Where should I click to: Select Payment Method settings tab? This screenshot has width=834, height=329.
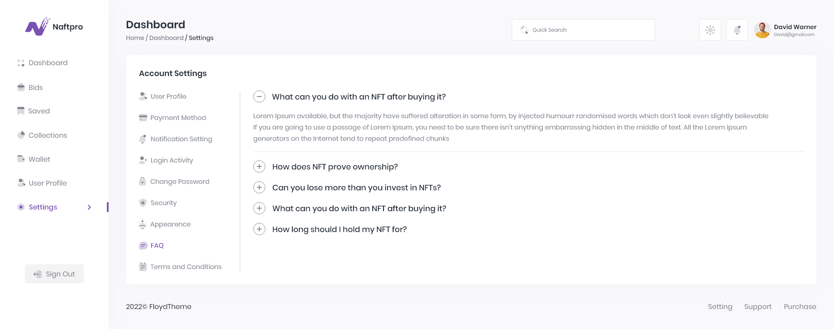(x=178, y=117)
